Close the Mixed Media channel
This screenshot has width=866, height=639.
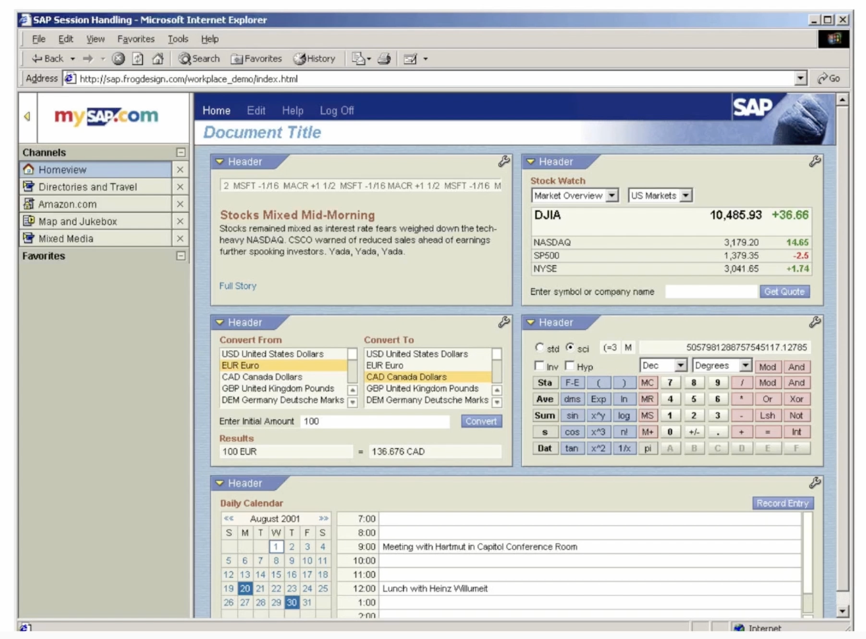pos(180,239)
